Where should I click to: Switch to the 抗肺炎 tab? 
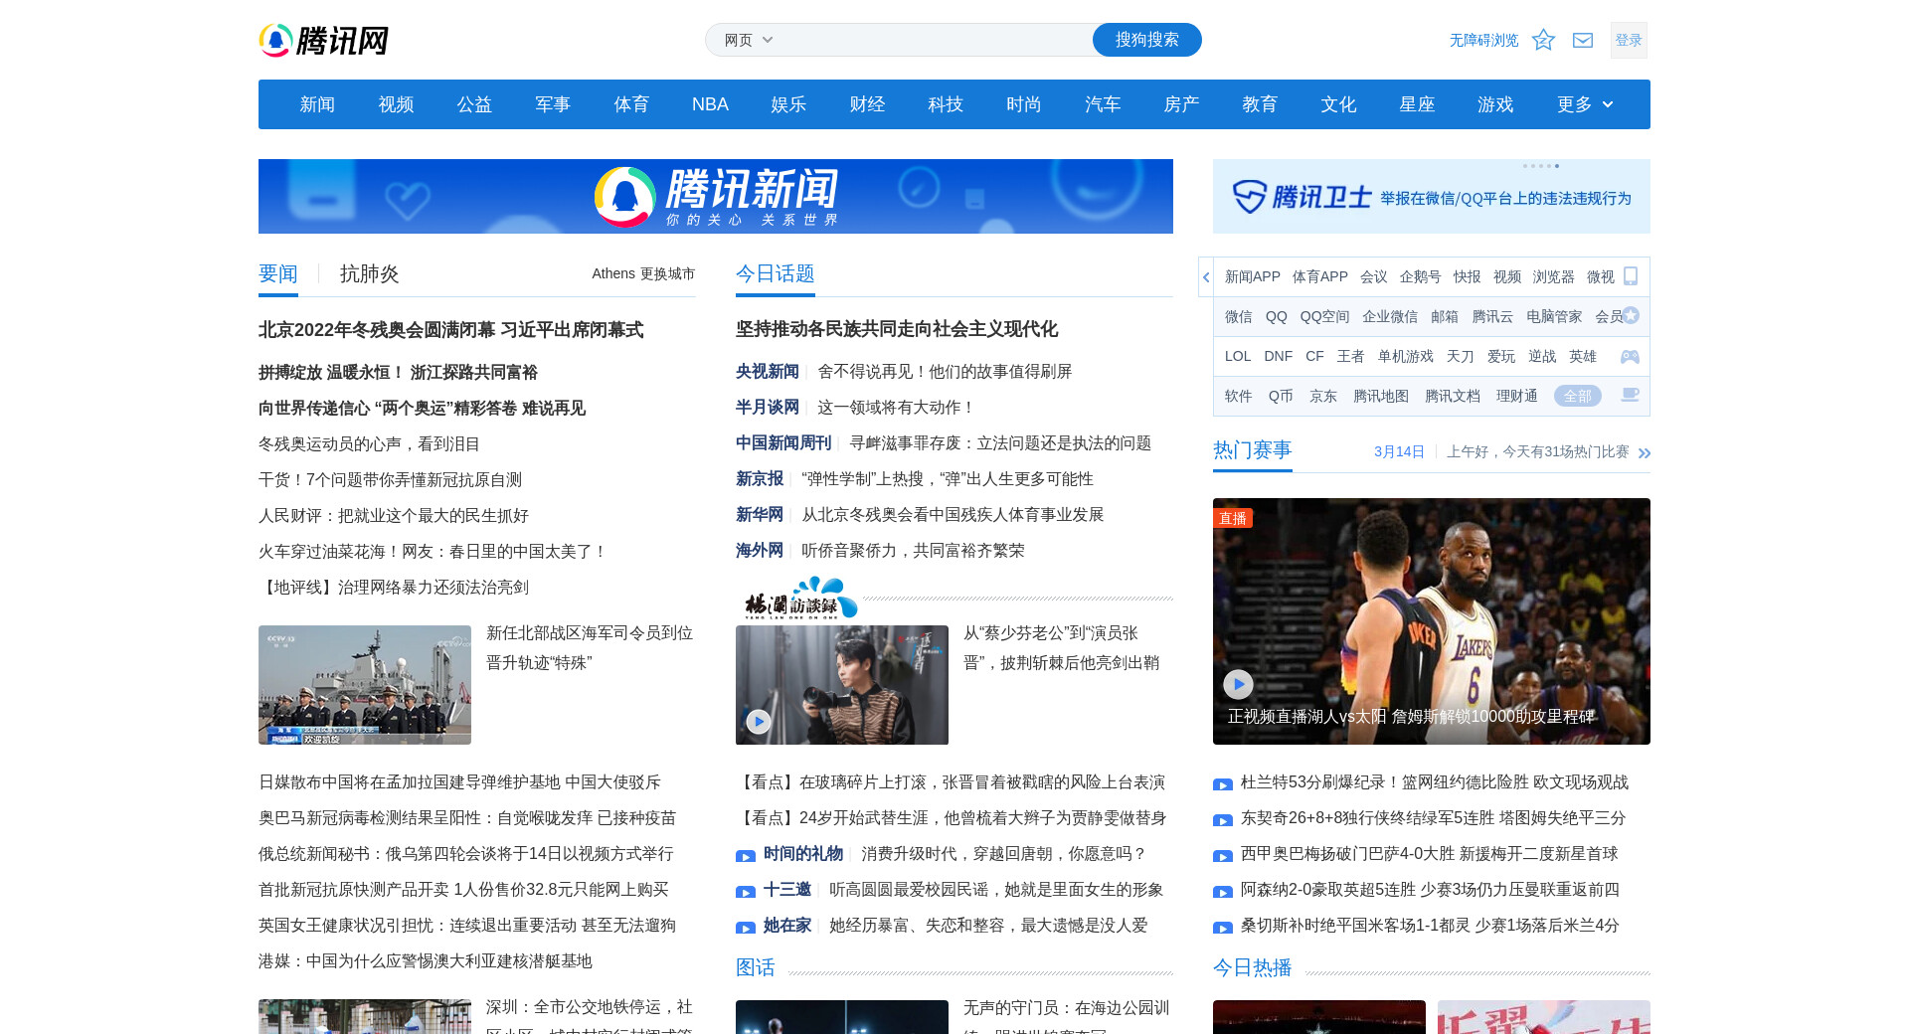pyautogui.click(x=369, y=273)
